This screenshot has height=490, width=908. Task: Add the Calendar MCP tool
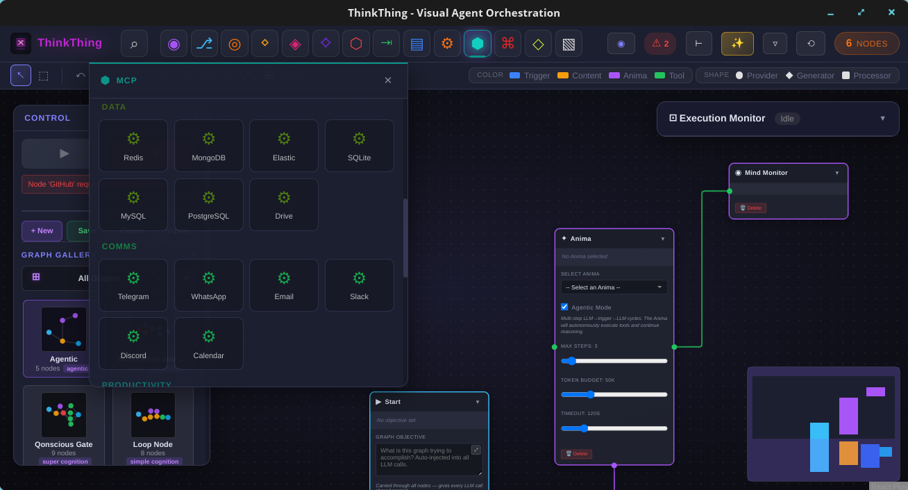click(x=208, y=344)
